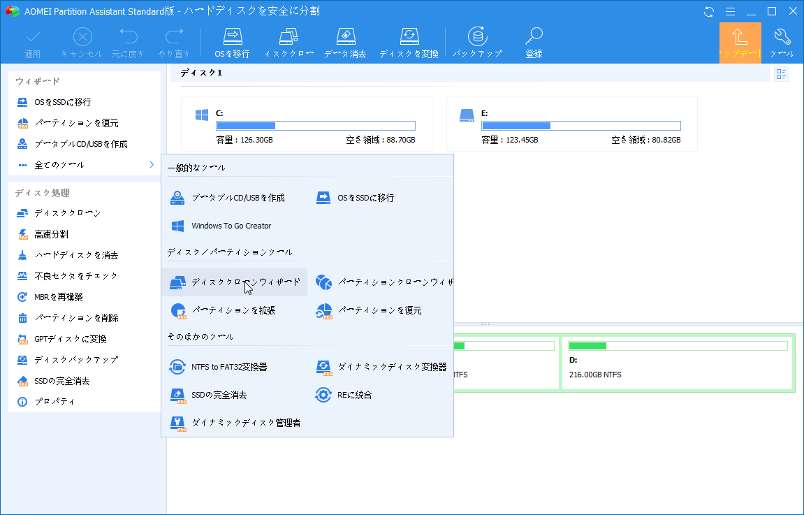Image resolution: width=804 pixels, height=515 pixels.
Task: Click the ディスク1 header
Action: coord(201,73)
